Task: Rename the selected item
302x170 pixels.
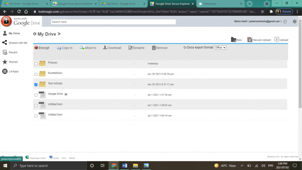Action: 136,48
